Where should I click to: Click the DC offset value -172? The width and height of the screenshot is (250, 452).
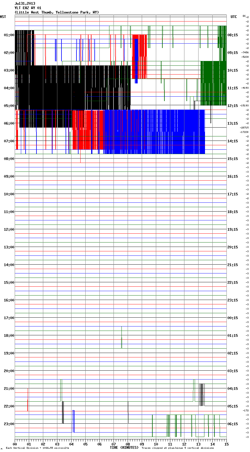point(246,410)
